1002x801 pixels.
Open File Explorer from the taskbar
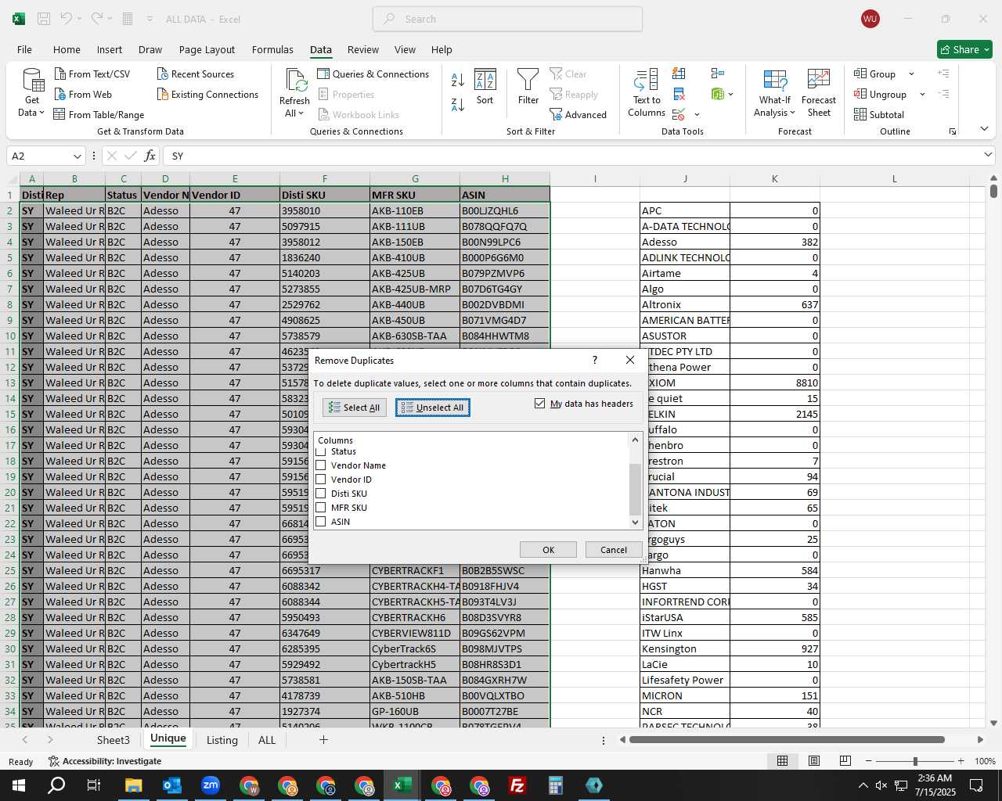pyautogui.click(x=133, y=785)
